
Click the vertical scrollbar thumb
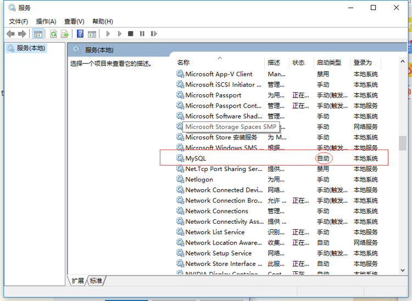403,143
